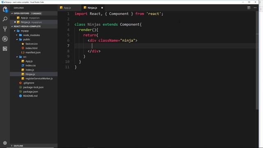Image resolution: width=263 pixels, height=148 pixels.
Task: Open index.js in the src folder
Action: (30, 70)
